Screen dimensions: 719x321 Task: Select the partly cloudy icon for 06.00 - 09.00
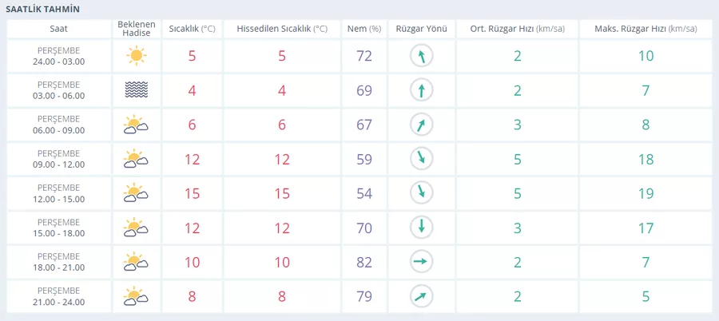pos(136,125)
